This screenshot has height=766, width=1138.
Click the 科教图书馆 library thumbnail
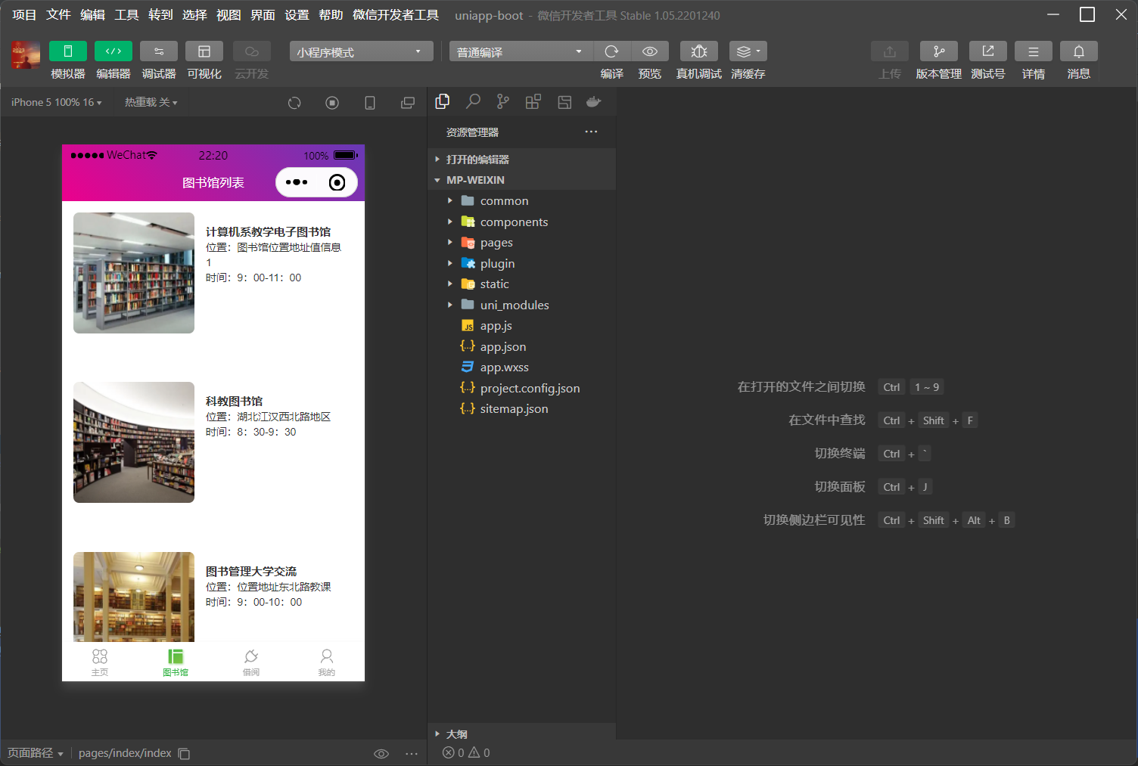click(x=134, y=442)
